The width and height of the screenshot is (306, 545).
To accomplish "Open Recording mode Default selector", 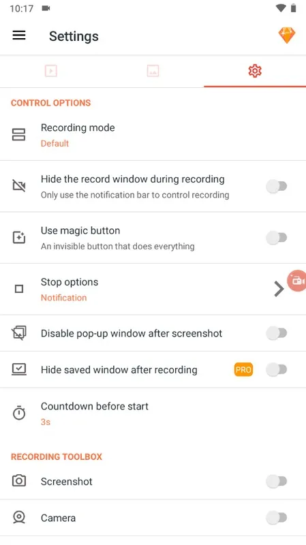I will click(x=153, y=135).
